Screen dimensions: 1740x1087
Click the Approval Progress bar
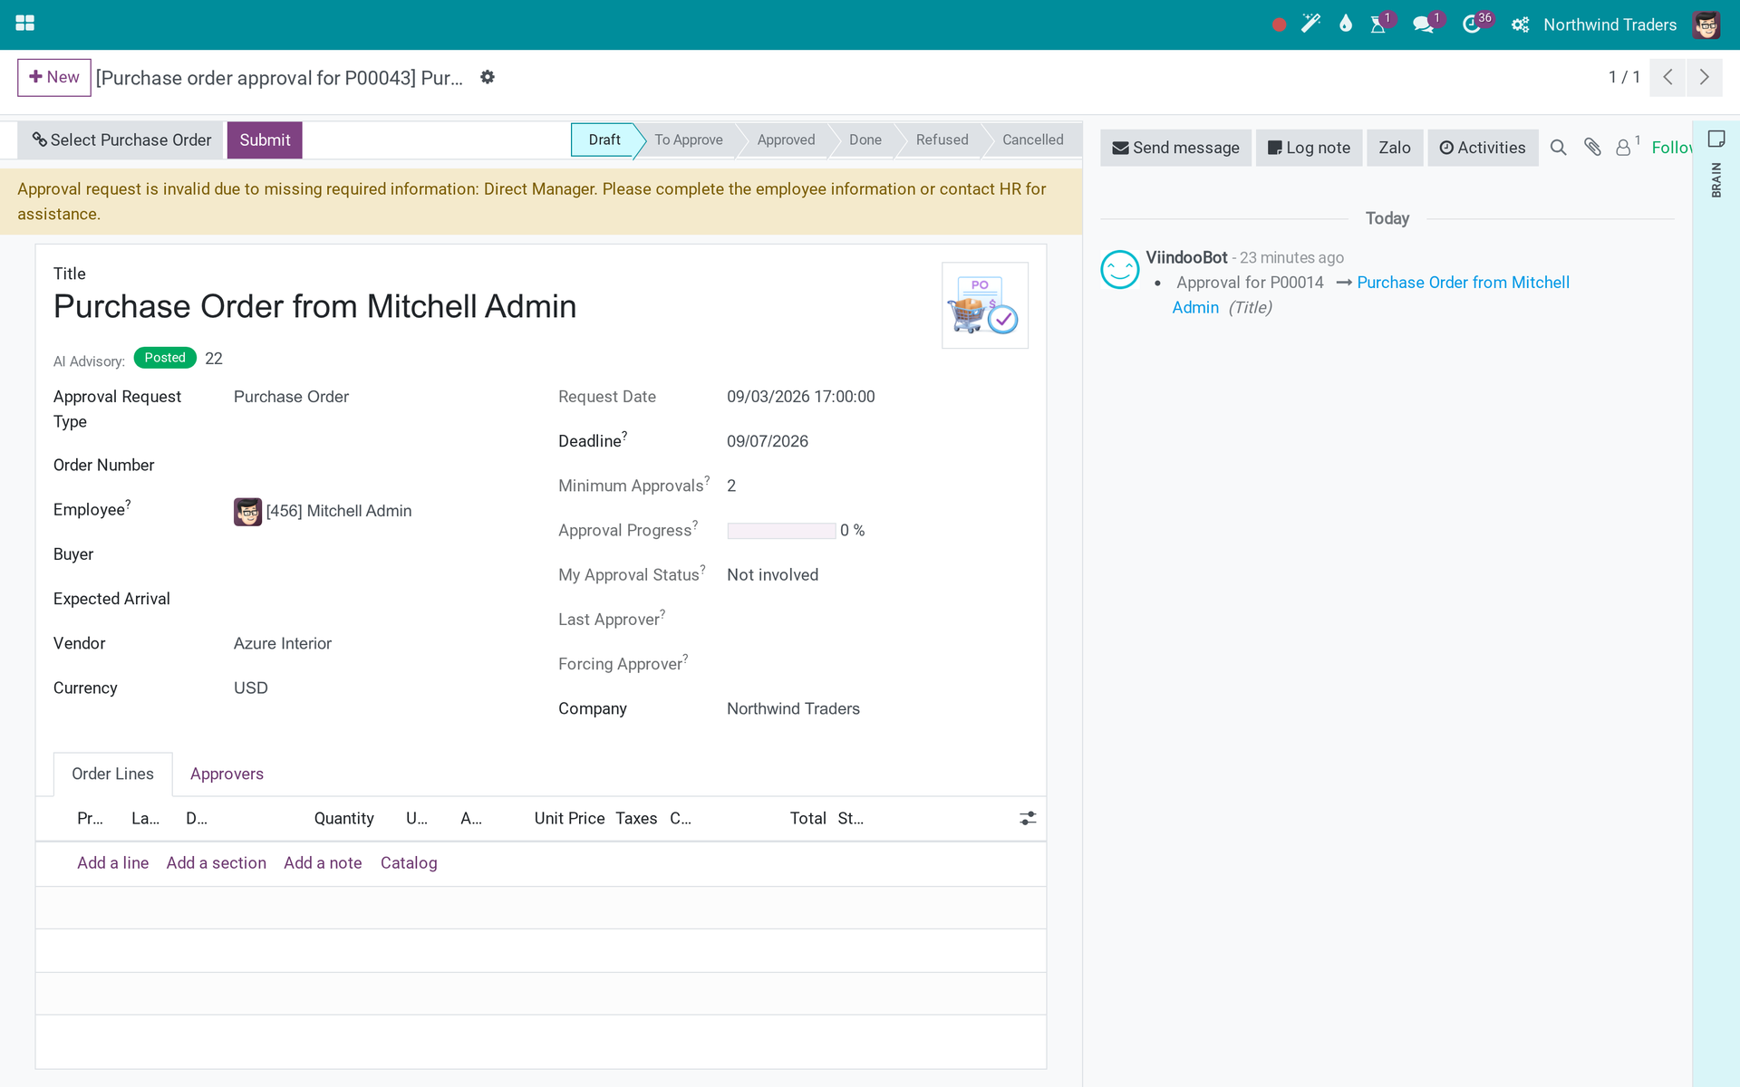coord(781,531)
